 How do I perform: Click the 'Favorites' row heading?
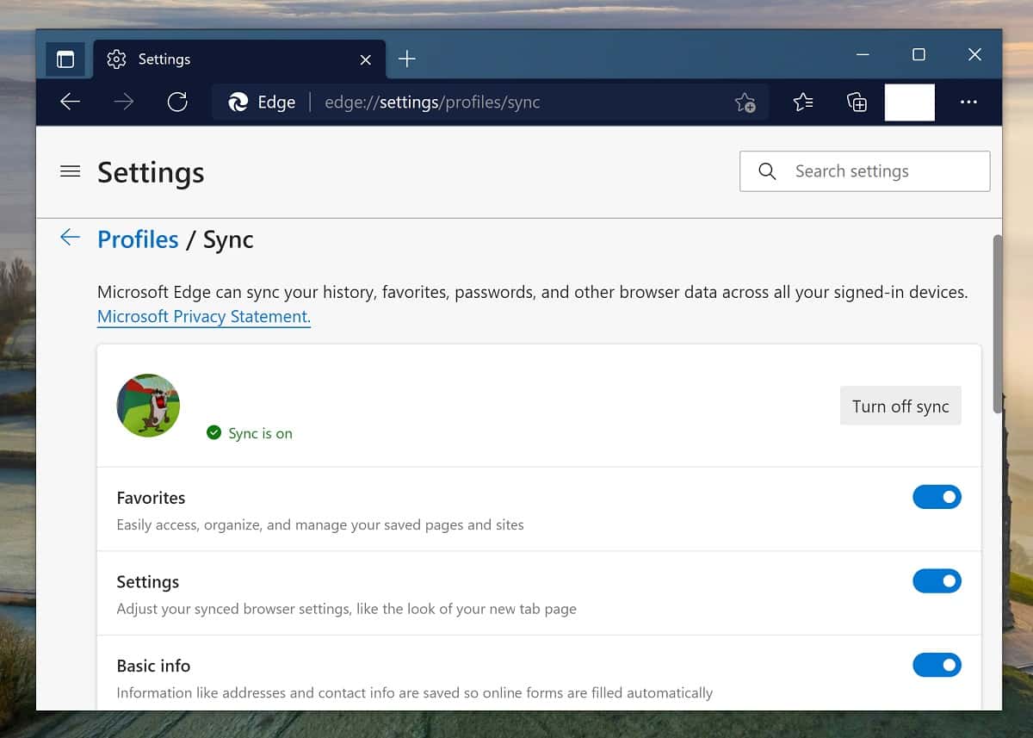tap(151, 498)
